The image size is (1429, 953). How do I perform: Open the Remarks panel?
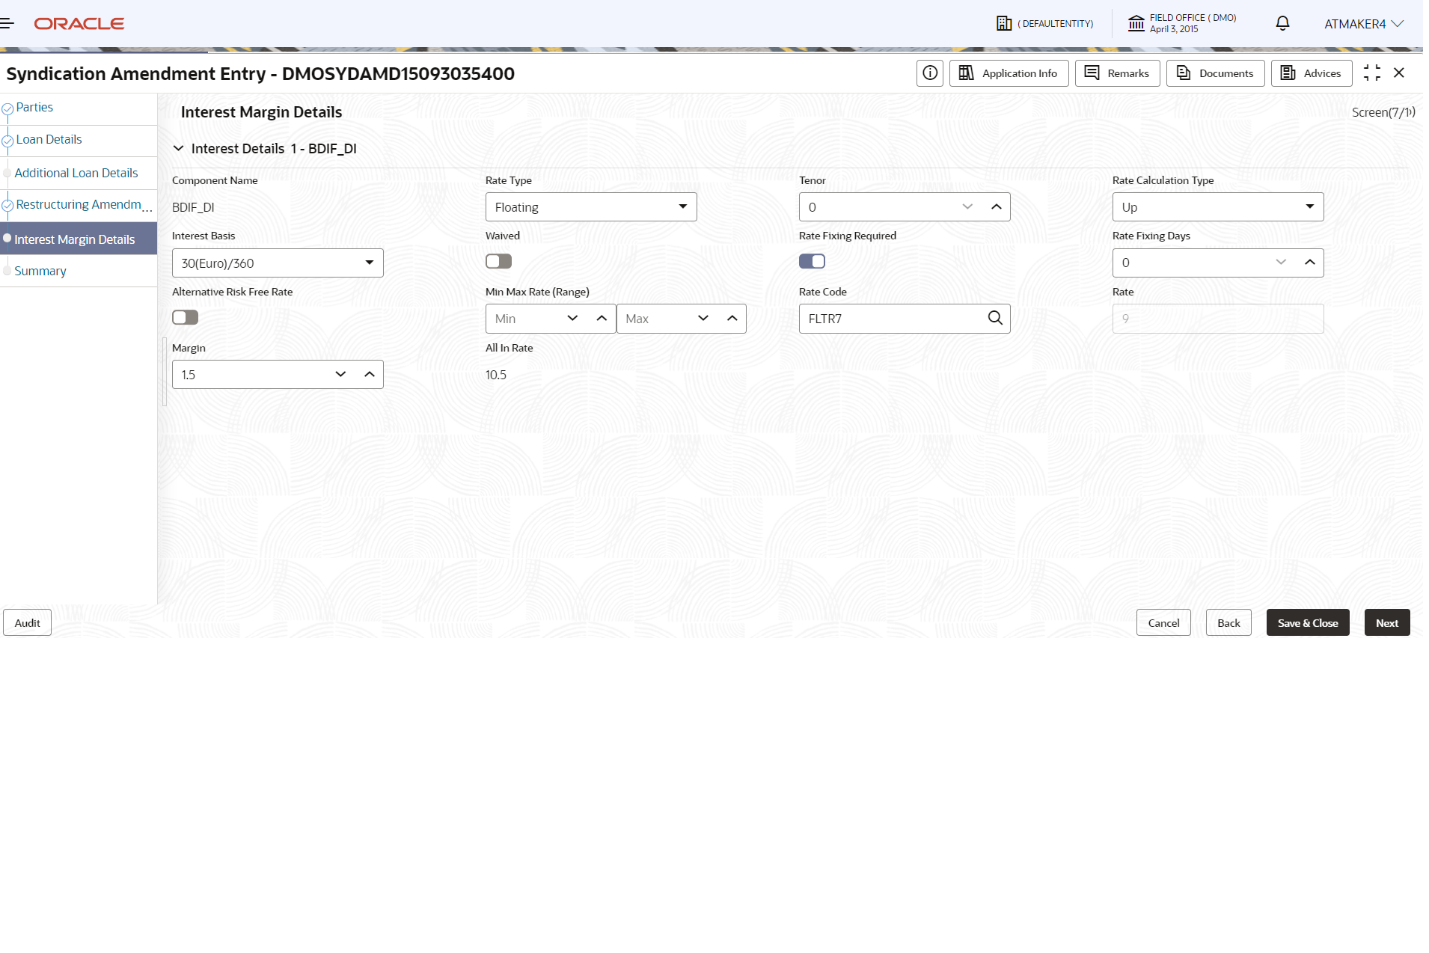tap(1118, 73)
